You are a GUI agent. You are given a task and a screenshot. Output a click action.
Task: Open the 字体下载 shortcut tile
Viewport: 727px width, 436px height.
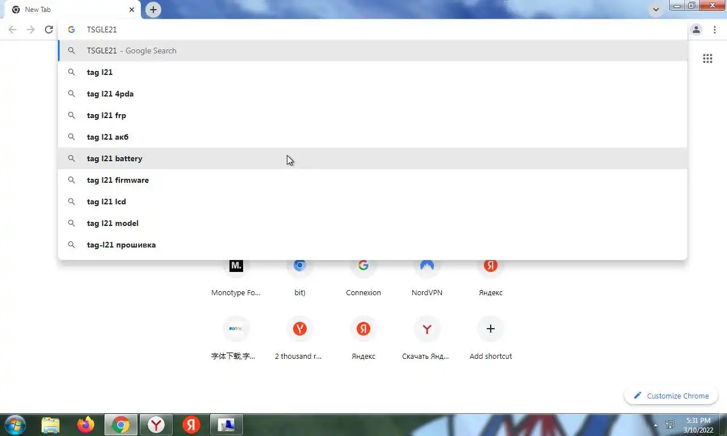tap(236, 338)
